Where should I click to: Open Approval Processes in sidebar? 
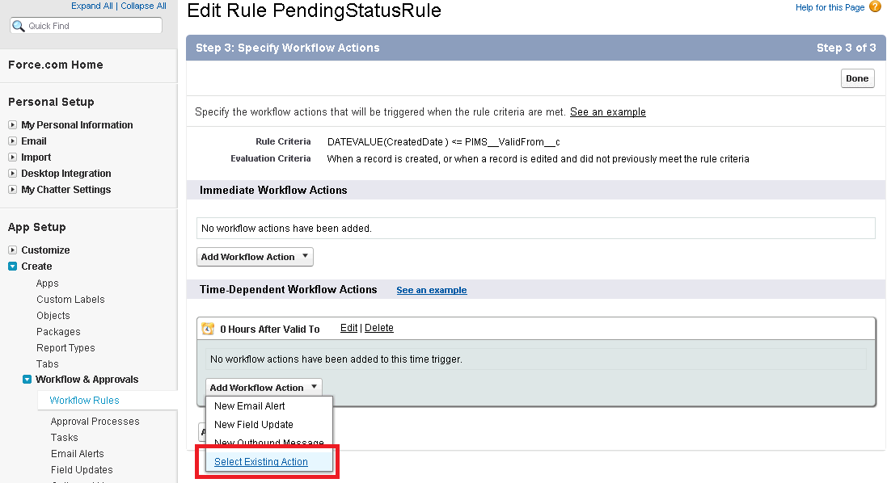(x=95, y=422)
